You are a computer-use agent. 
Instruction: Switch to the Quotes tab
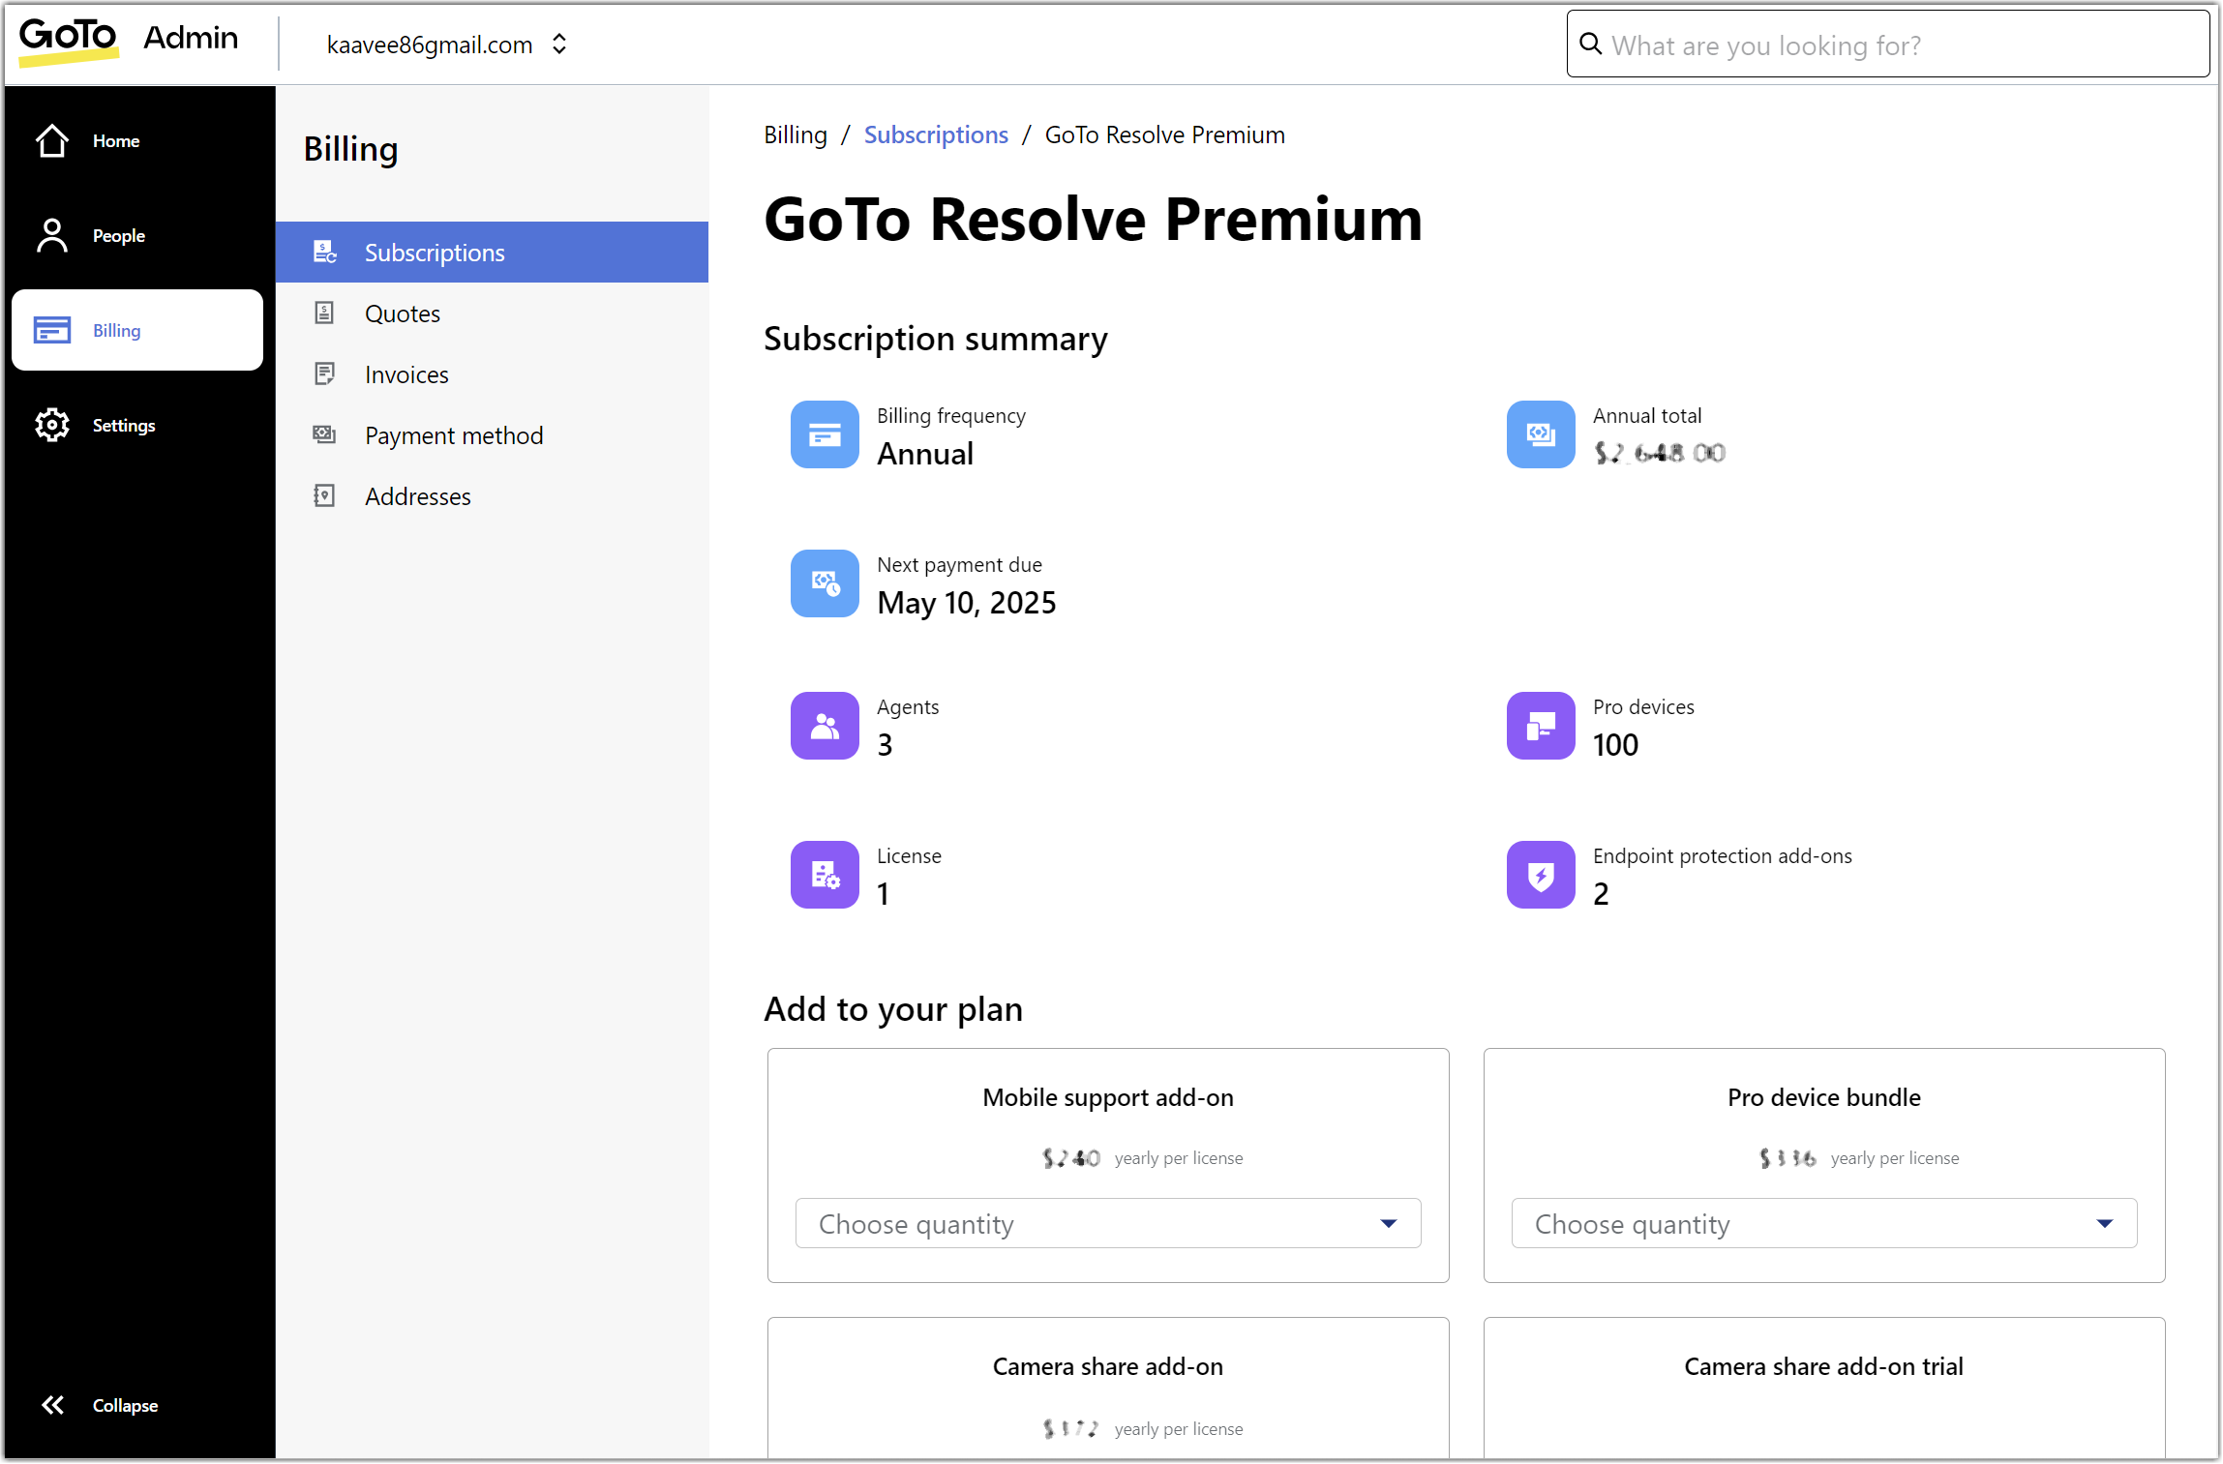(x=403, y=313)
